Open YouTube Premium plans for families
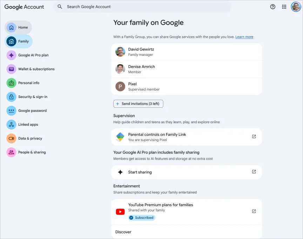The image size is (303, 239). [187, 212]
